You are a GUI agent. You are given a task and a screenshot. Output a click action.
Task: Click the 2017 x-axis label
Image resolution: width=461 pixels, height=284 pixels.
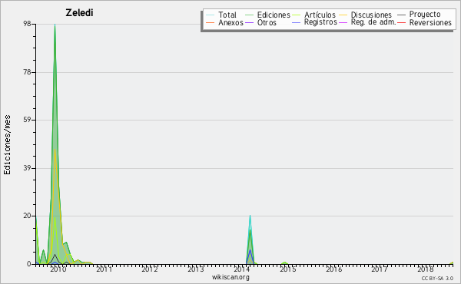pos(380,269)
